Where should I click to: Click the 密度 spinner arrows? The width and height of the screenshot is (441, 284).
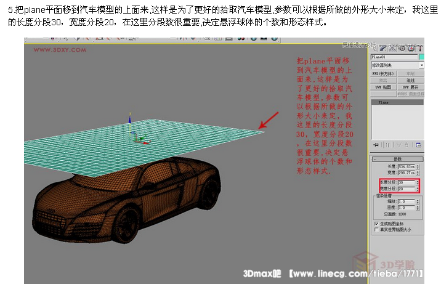418,208
